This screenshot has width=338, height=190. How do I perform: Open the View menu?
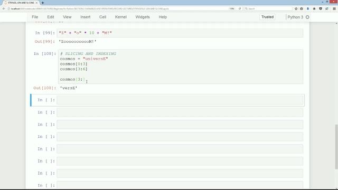click(67, 17)
